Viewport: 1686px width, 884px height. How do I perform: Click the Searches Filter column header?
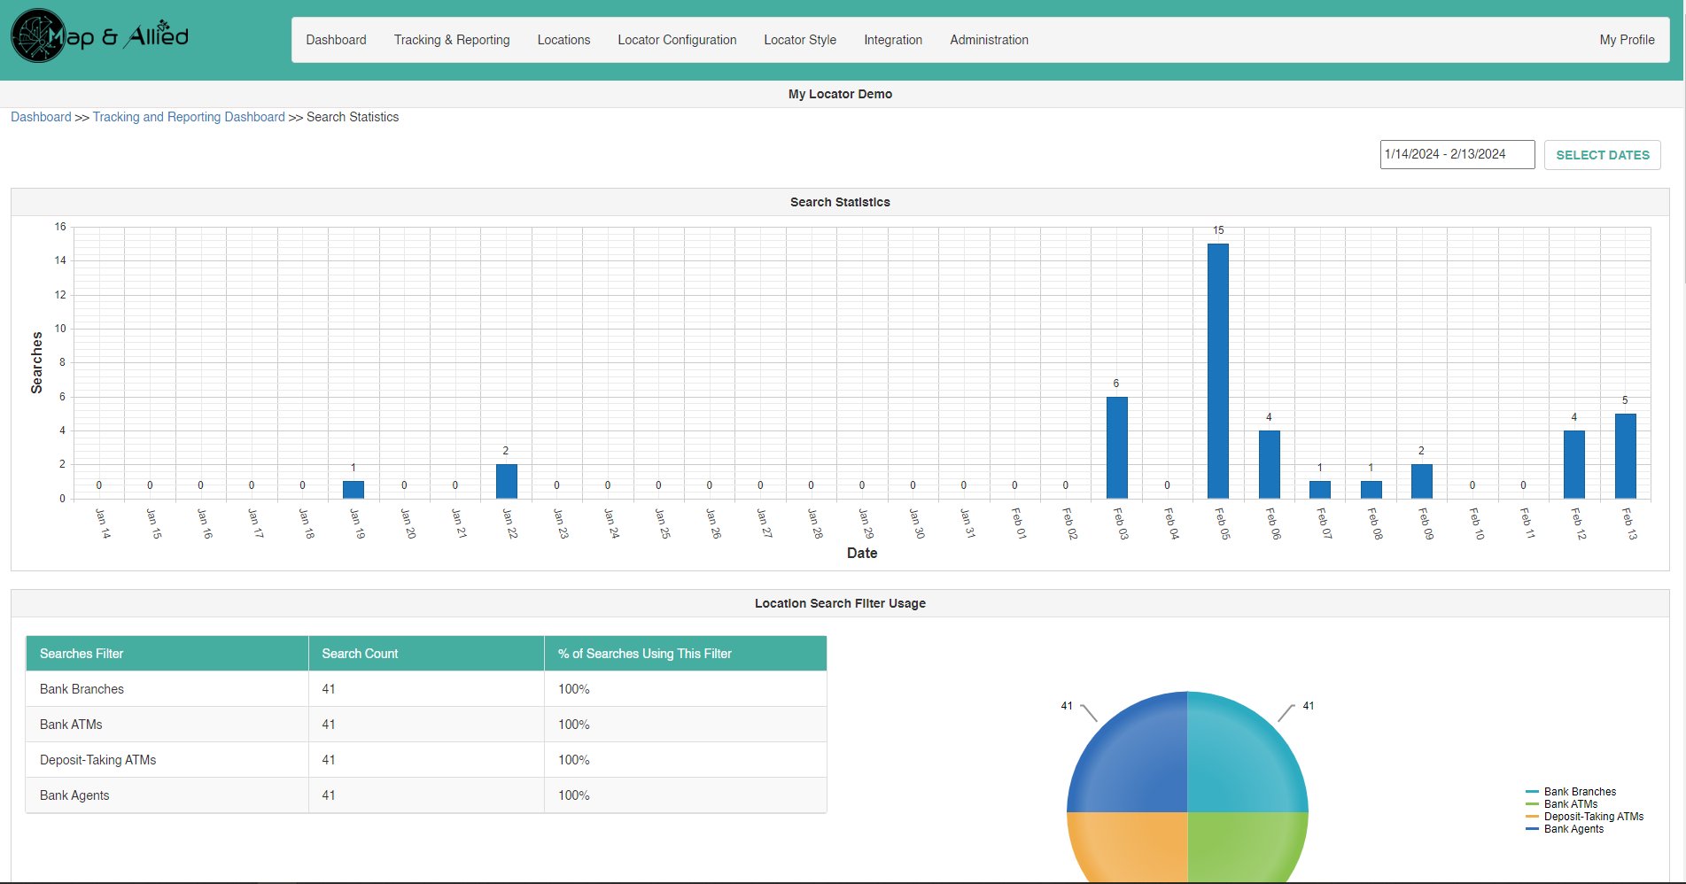pos(167,654)
